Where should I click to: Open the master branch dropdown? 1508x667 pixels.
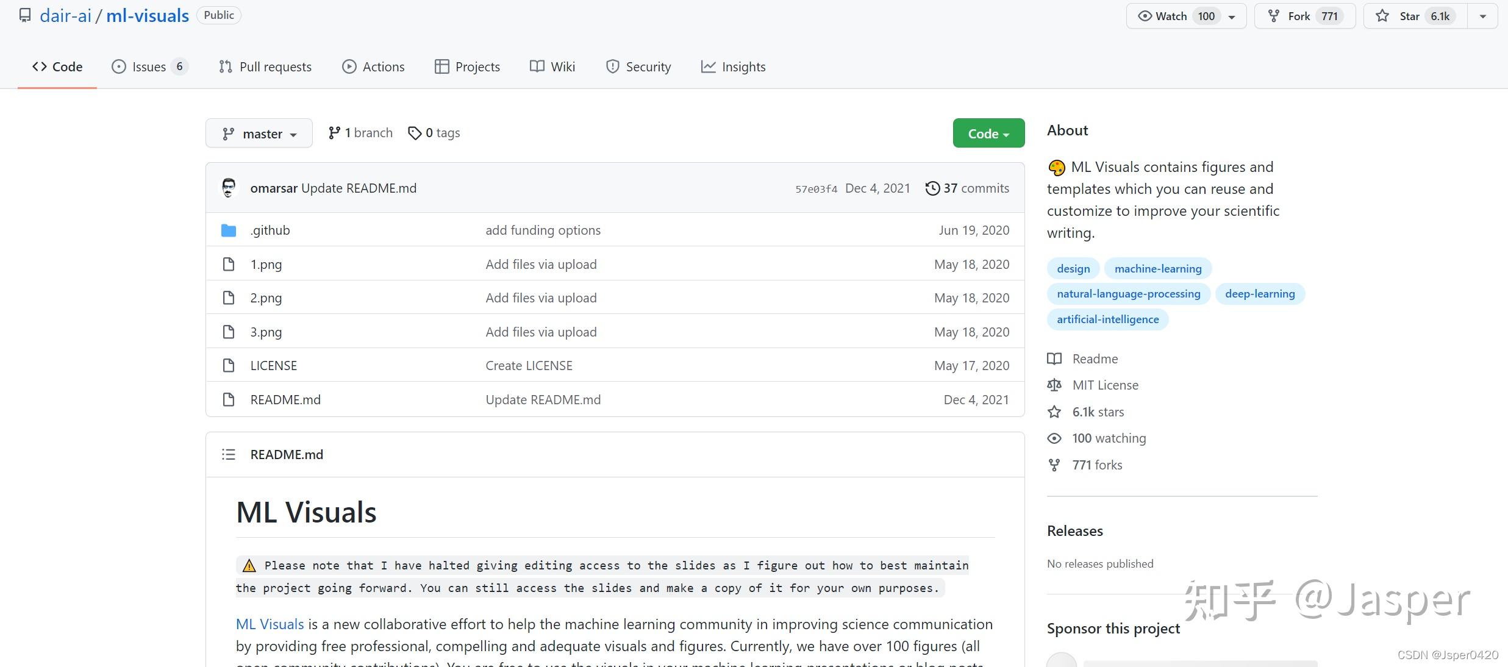259,134
